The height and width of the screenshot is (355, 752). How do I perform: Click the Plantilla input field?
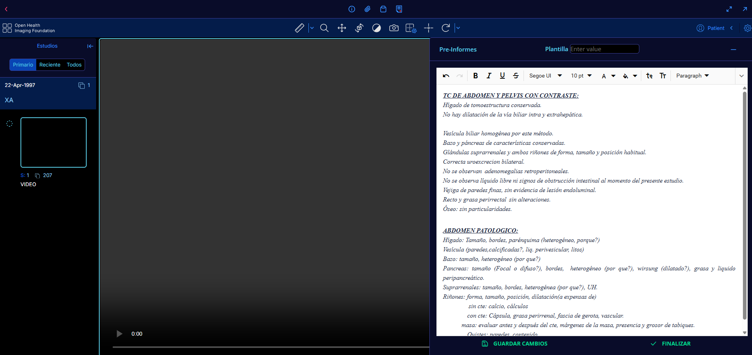coord(604,49)
